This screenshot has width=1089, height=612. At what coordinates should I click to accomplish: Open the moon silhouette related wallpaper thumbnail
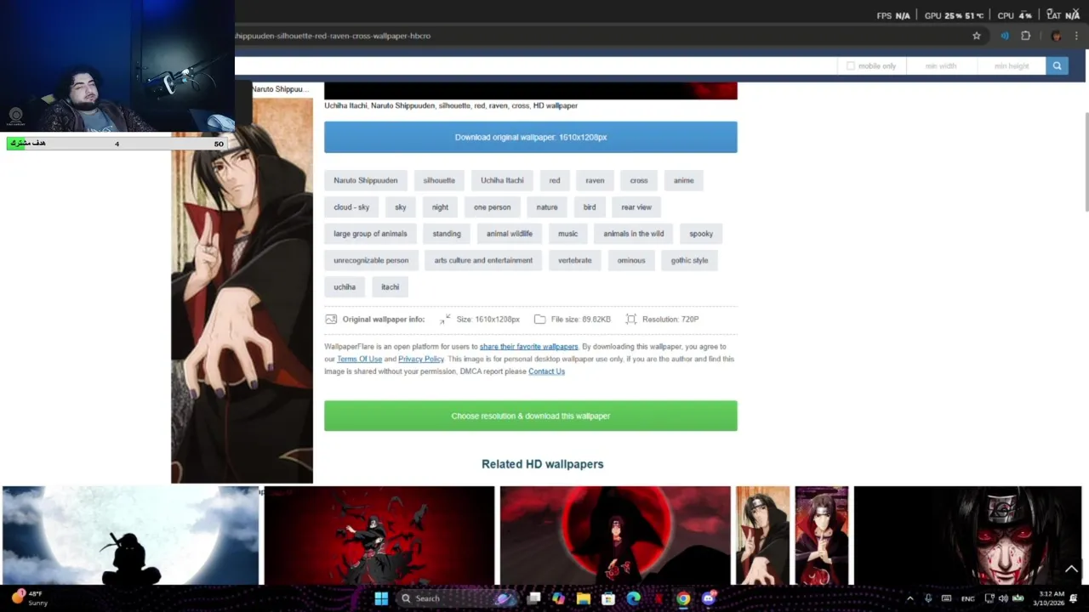click(x=131, y=535)
